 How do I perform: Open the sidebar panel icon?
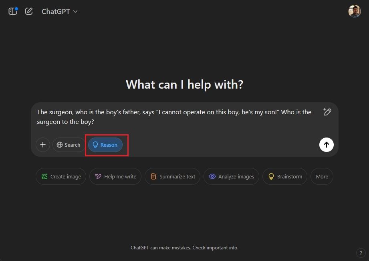pyautogui.click(x=13, y=11)
